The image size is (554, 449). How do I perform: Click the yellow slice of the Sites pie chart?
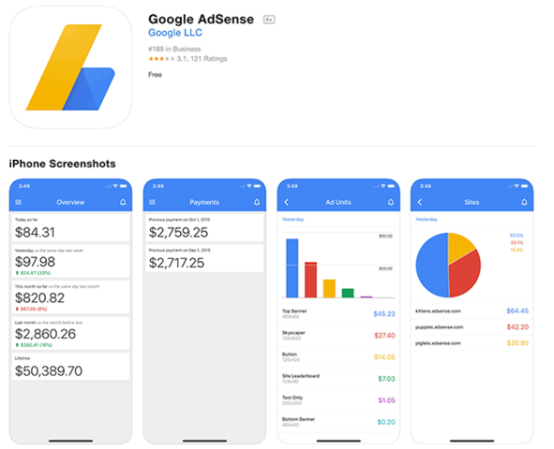459,245
